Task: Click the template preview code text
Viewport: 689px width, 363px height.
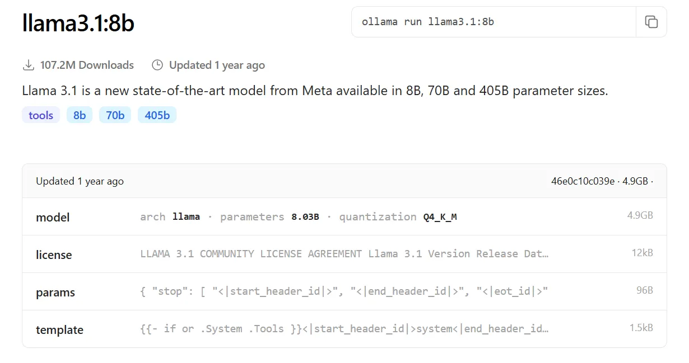Action: tap(344, 329)
